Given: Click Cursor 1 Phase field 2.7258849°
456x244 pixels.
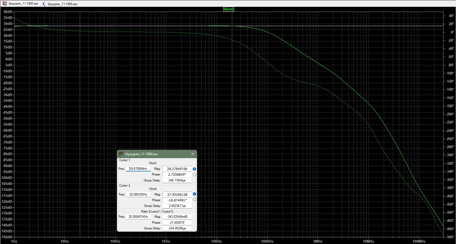Looking at the screenshot, I should [x=177, y=175].
